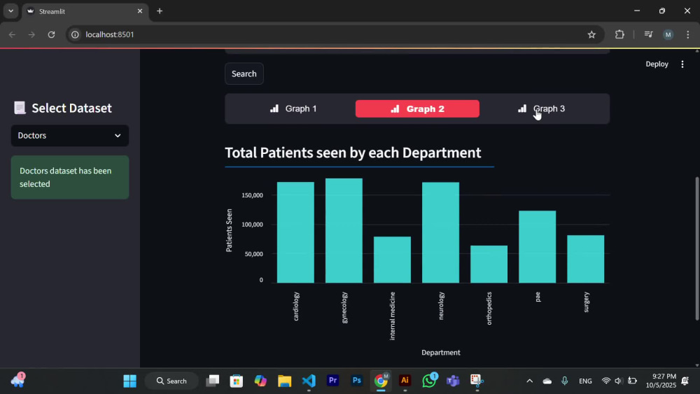
Task: Open a new browser tab with plus
Action: (160, 11)
